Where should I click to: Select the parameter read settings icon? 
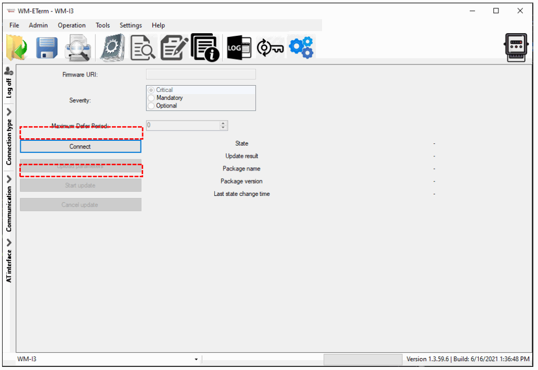[x=111, y=47]
